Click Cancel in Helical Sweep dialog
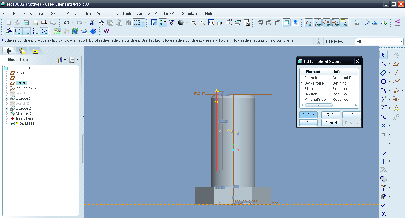Viewport: 405px width, 218px height. 331,123
